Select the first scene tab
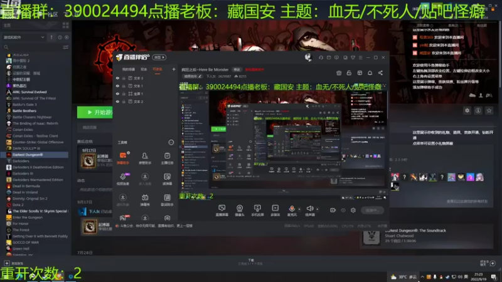 [x=129, y=70]
